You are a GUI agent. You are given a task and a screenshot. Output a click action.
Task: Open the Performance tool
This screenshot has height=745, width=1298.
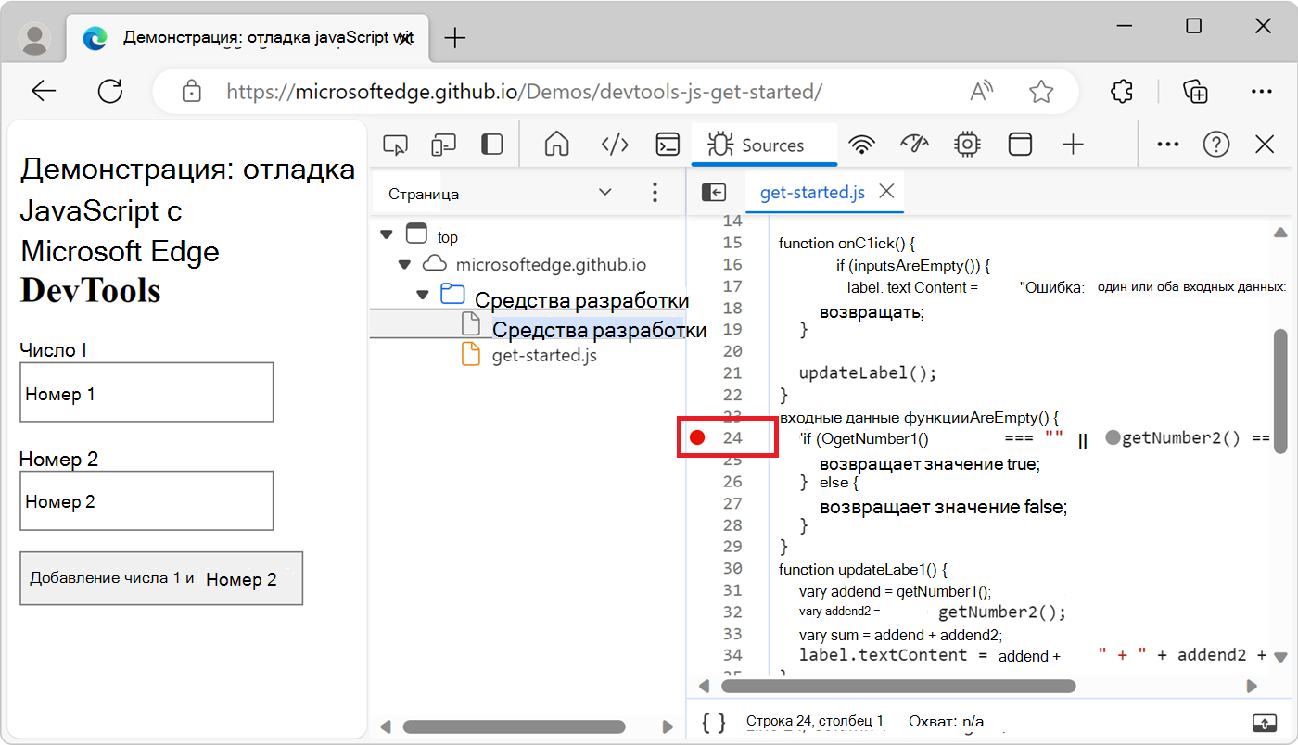914,145
